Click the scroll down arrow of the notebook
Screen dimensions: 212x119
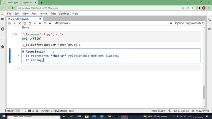point(204,106)
